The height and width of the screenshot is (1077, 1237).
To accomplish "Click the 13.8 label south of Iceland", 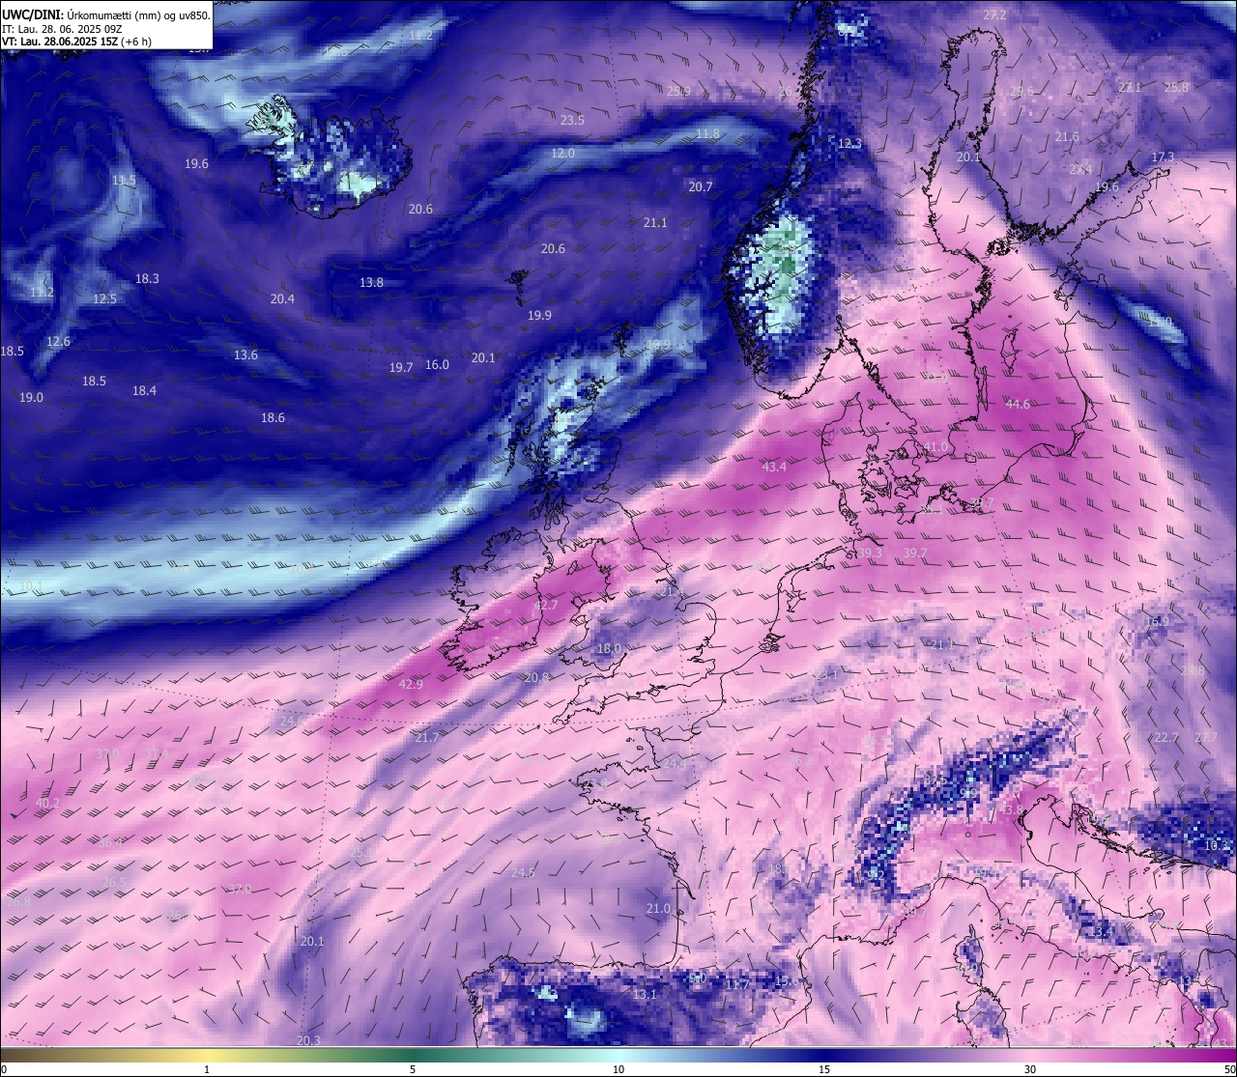I will point(371,282).
